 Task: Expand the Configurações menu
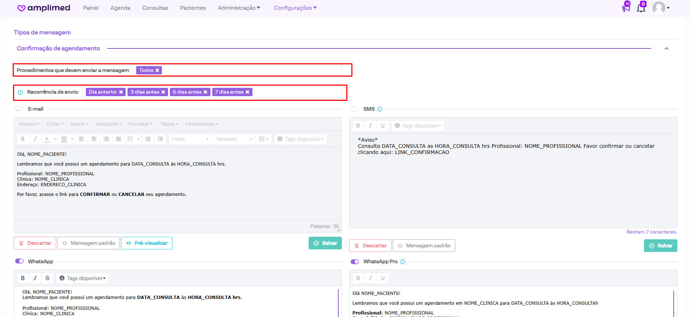(x=295, y=8)
